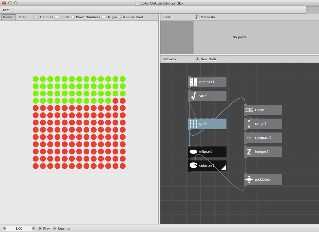
Task: Click the ellipse1 node icon
Action: [193, 152]
